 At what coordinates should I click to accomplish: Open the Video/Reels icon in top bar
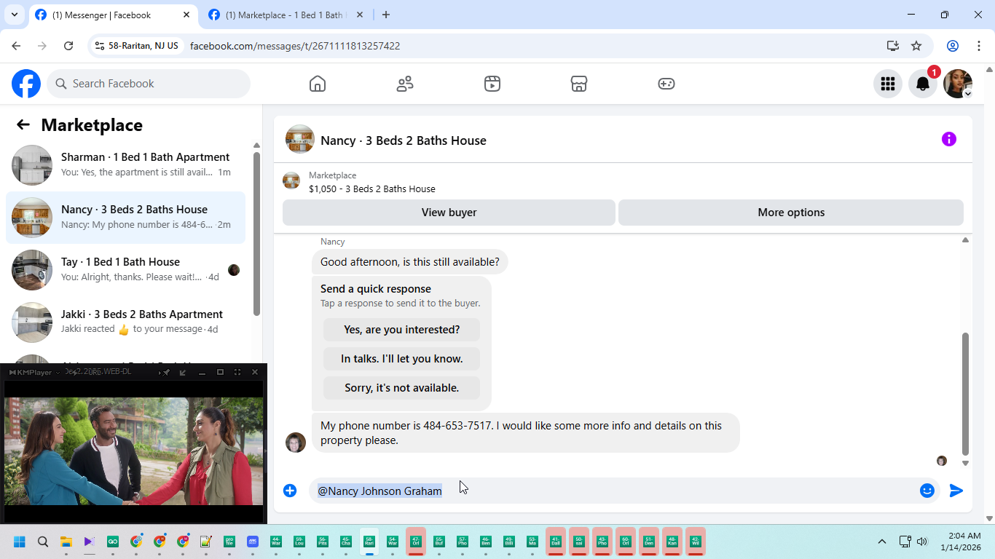[492, 84]
